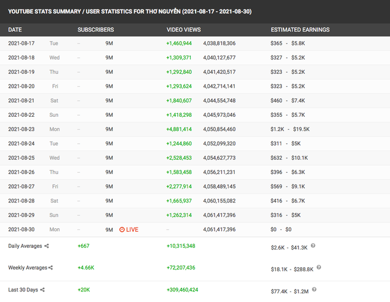Select the ESTIMATED EARNINGS column header
This screenshot has height=302, width=390.
coord(300,30)
